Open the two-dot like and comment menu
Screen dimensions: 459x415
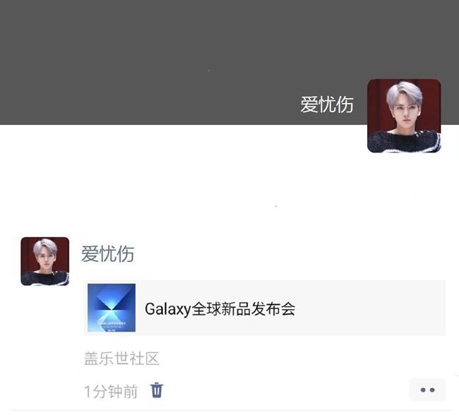pos(427,390)
